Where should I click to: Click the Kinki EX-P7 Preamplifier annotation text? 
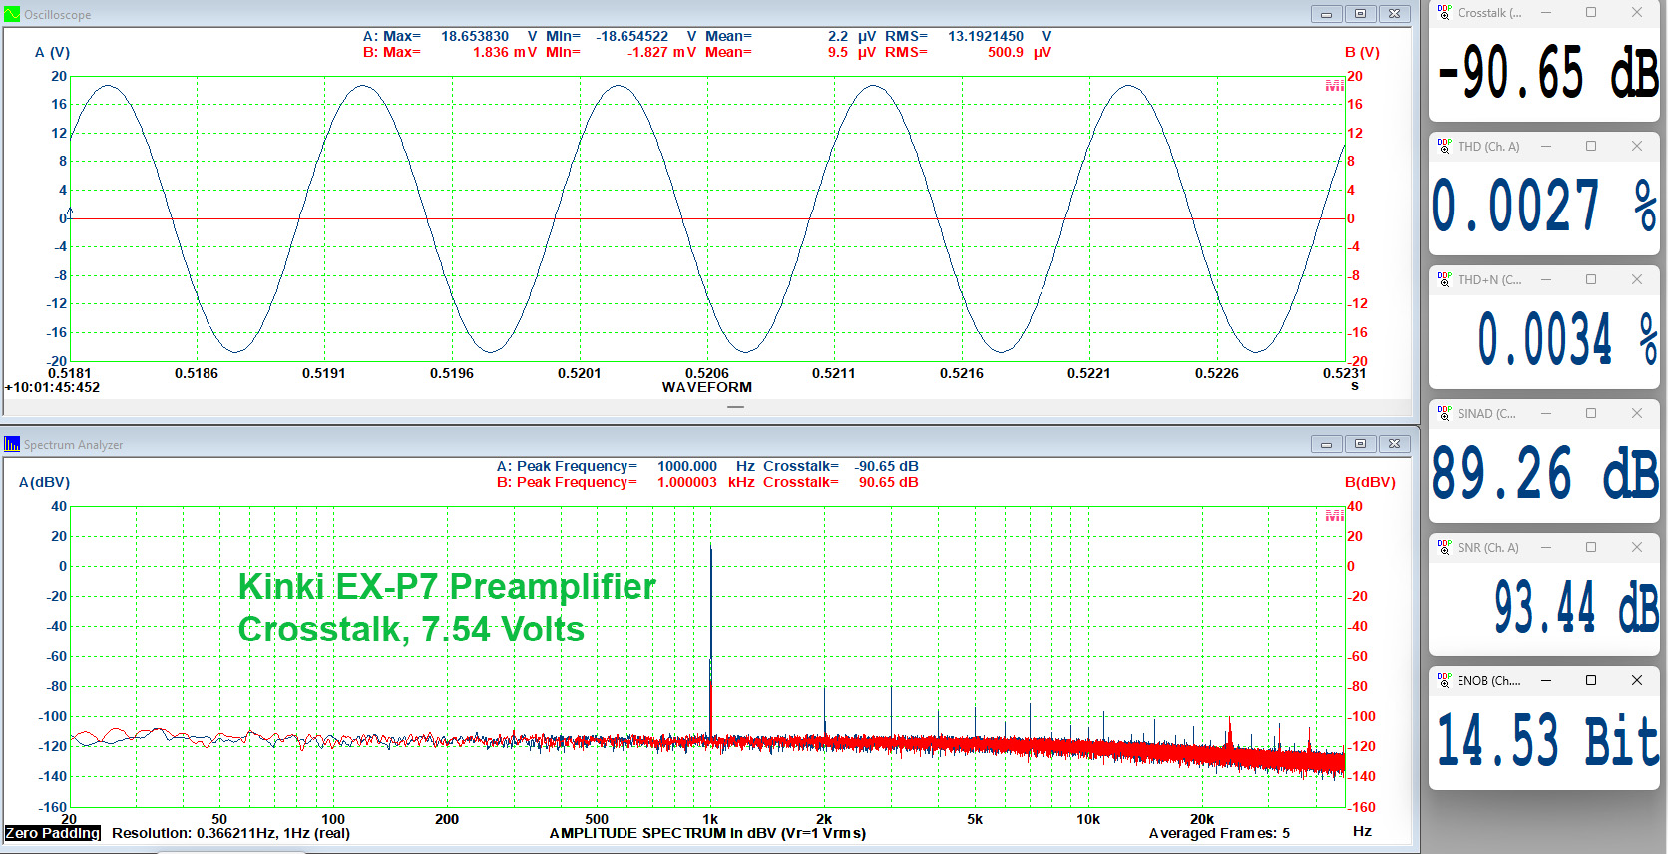(447, 586)
